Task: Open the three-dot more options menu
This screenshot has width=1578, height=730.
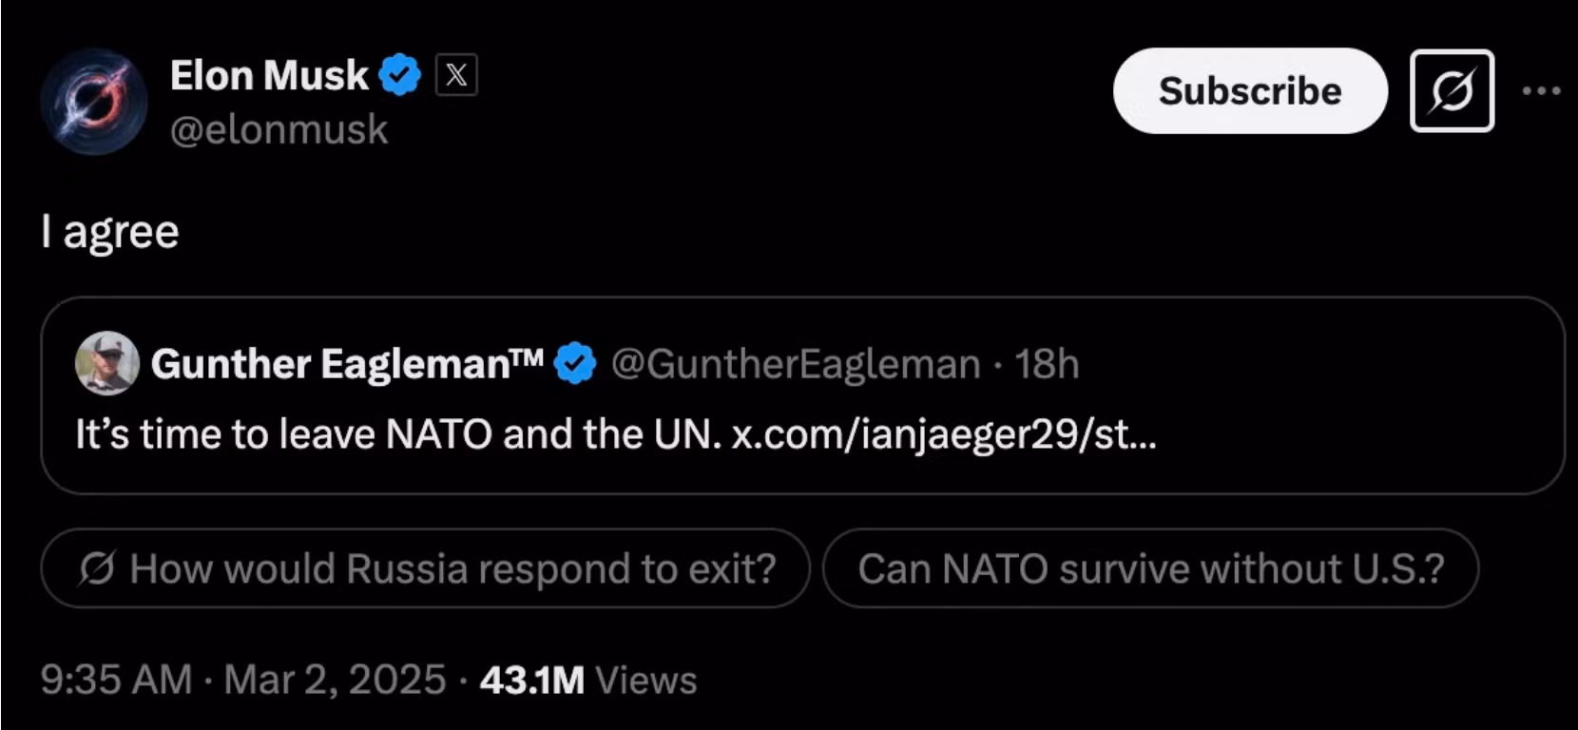Action: (x=1541, y=91)
